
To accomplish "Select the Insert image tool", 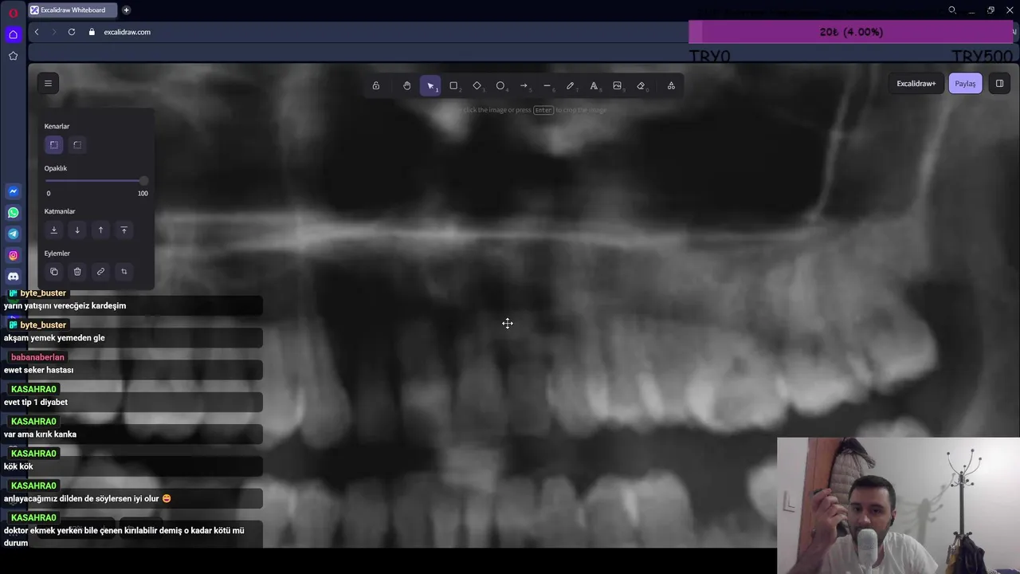I will click(617, 86).
